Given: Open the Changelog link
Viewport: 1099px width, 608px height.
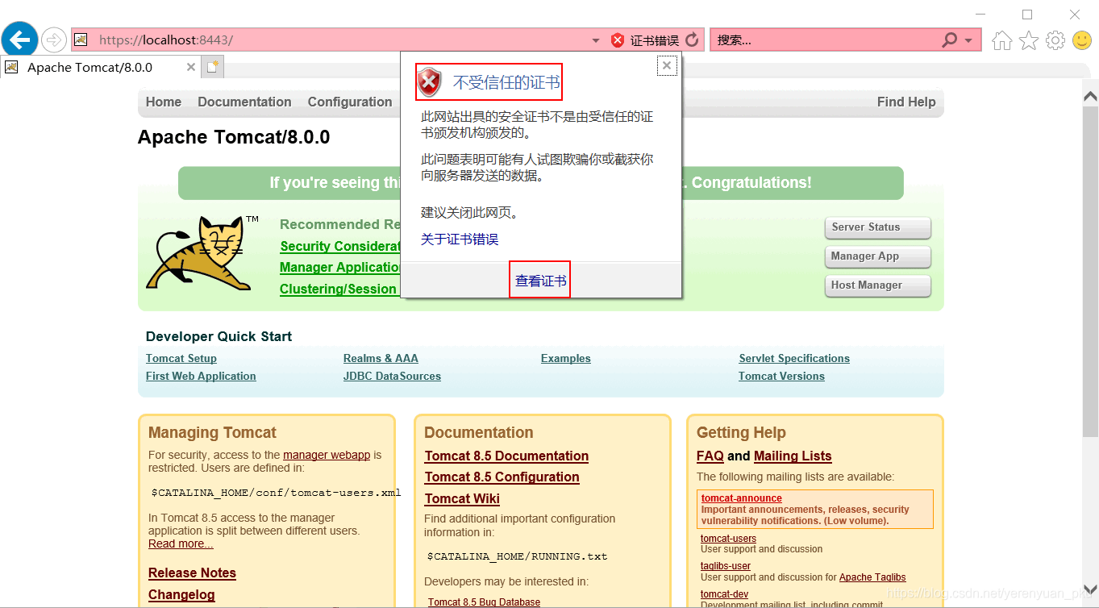Looking at the screenshot, I should 181,595.
